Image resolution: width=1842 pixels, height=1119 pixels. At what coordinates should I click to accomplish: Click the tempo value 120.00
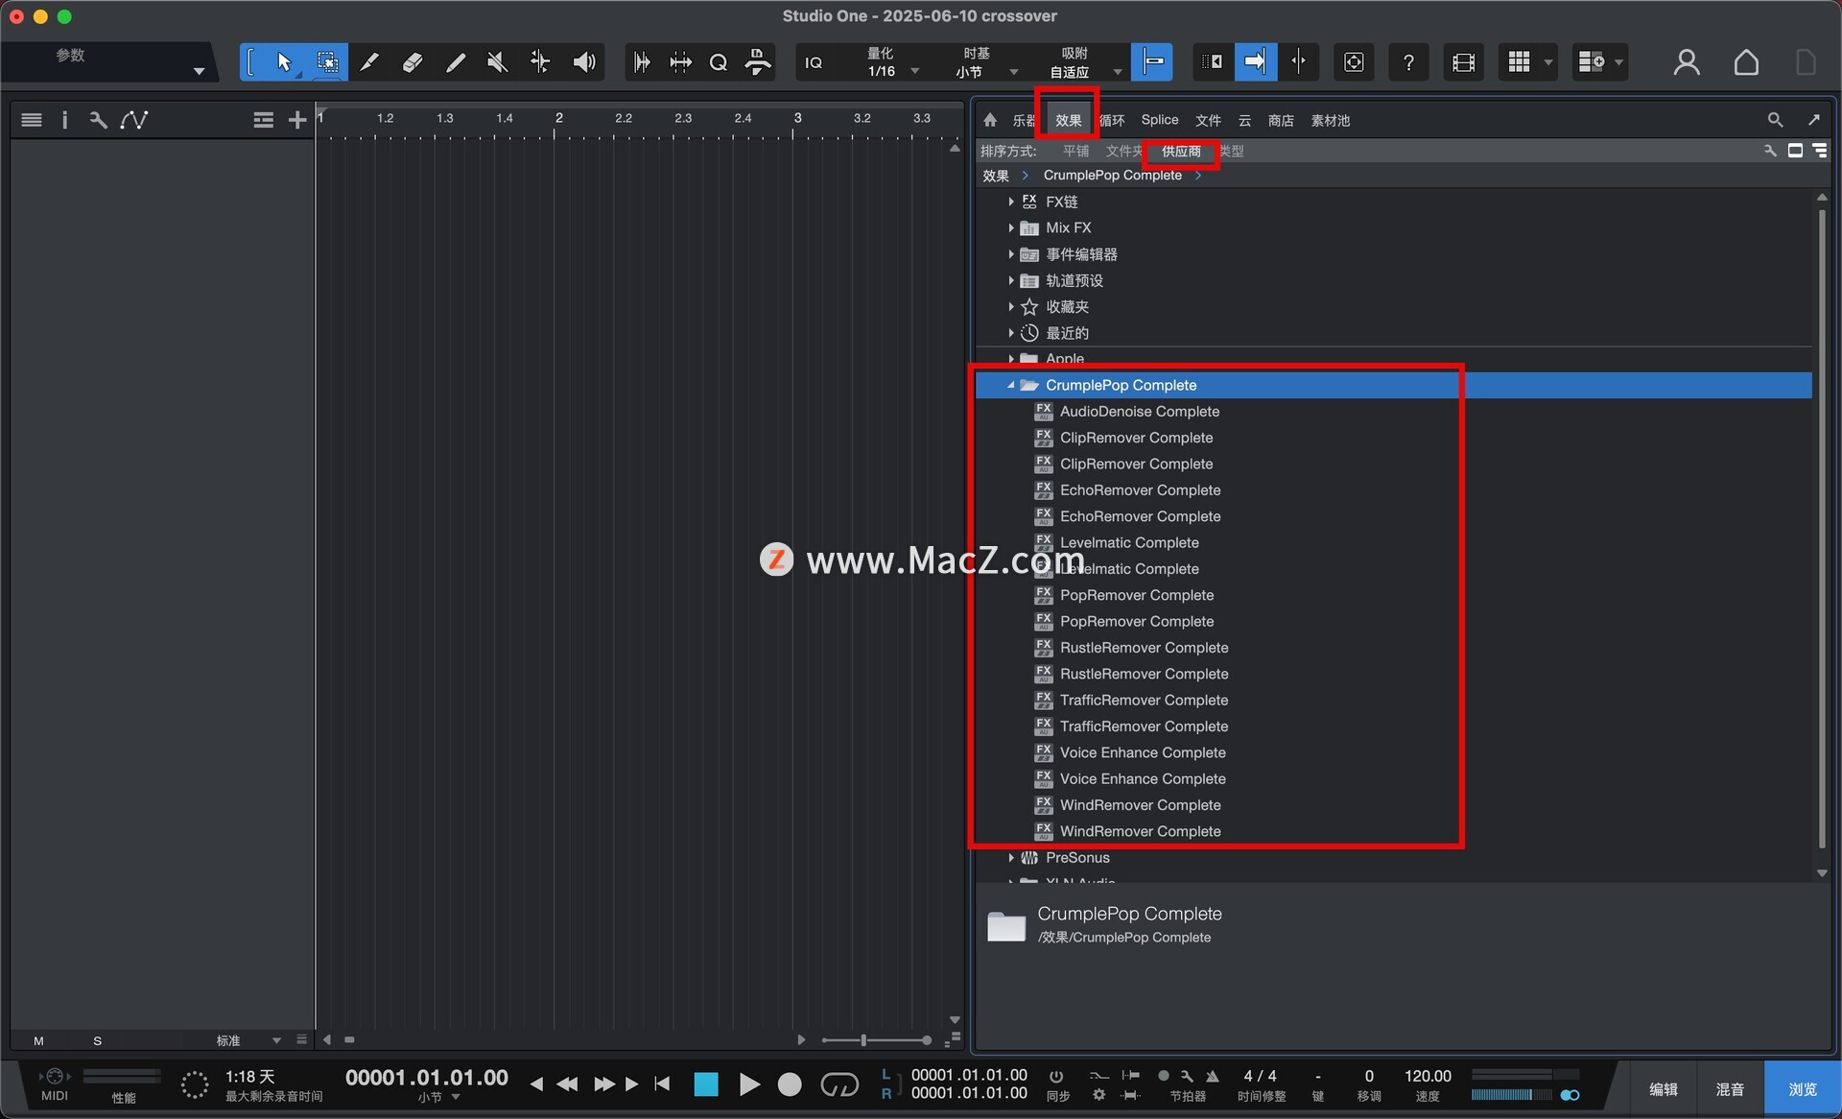pyautogui.click(x=1428, y=1076)
